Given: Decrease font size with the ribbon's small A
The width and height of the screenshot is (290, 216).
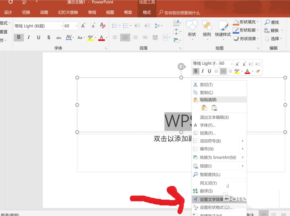Looking at the screenshot, I should (93, 26).
